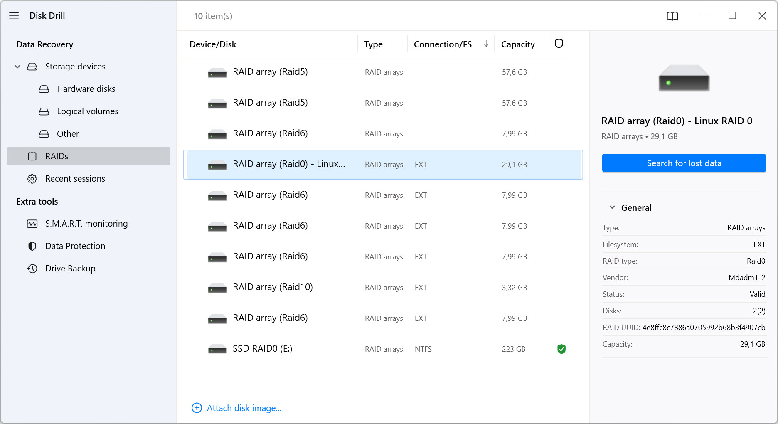Select SSD RAID0 (E:) row
The height and width of the screenshot is (424, 778).
383,349
